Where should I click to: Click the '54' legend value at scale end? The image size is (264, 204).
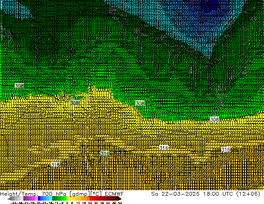pyautogui.click(x=120, y=203)
